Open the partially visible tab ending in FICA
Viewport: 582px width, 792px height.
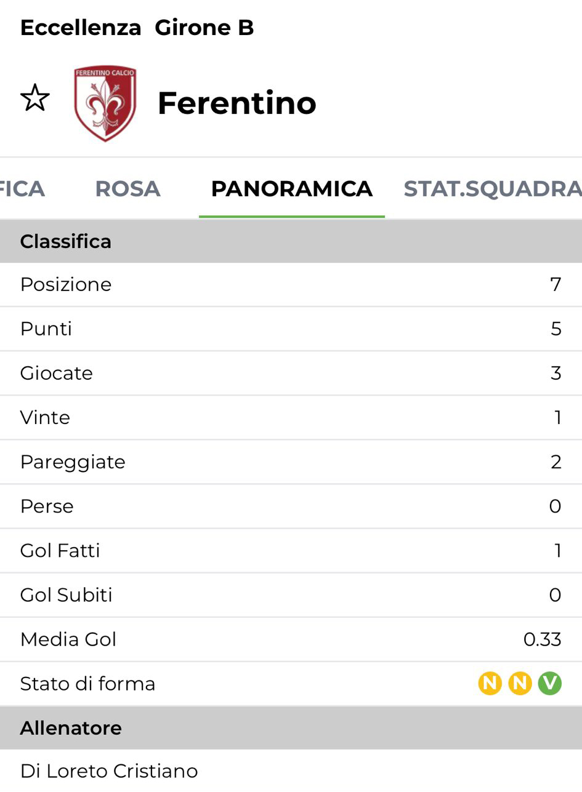click(x=22, y=189)
